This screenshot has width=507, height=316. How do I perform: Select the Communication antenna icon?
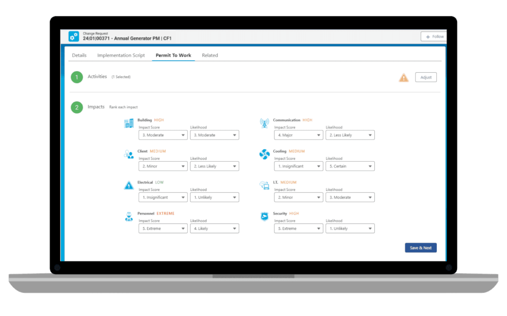pos(264,123)
